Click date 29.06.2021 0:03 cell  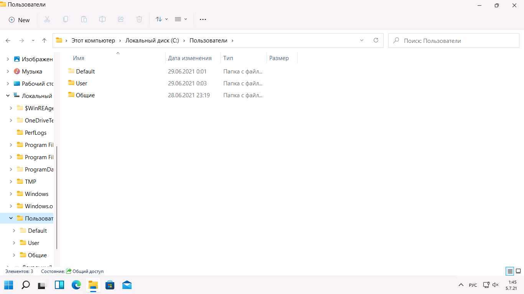pyautogui.click(x=187, y=83)
